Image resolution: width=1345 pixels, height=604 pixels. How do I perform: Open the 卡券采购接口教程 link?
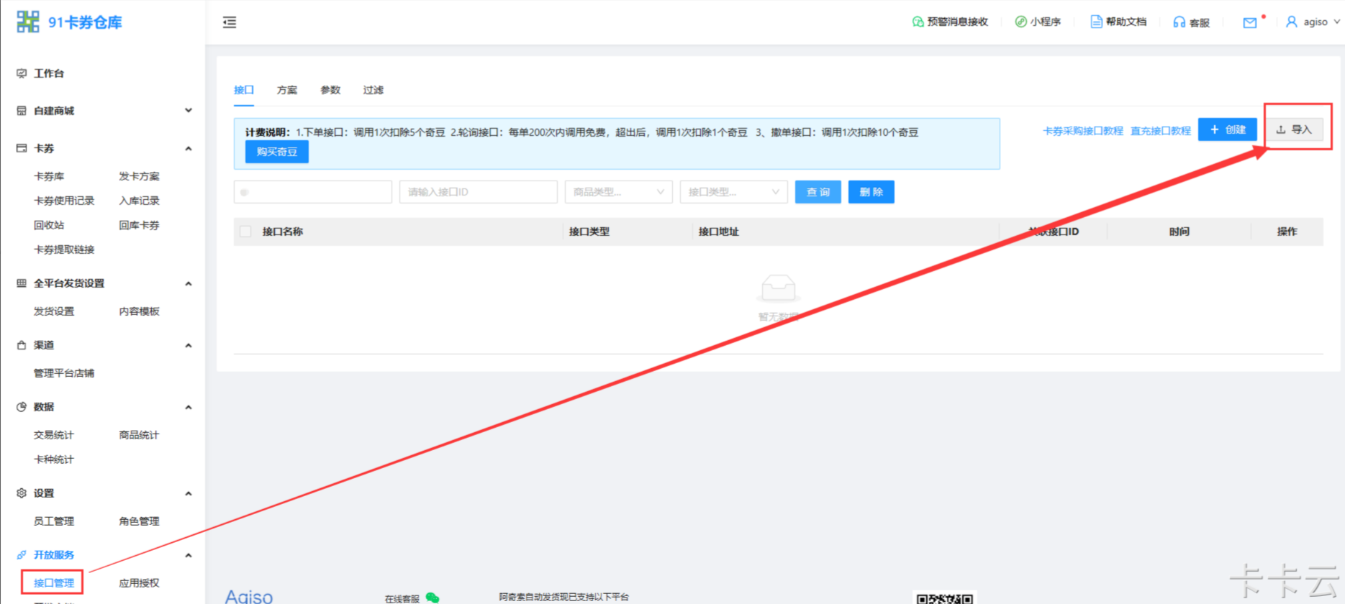click(x=1083, y=131)
